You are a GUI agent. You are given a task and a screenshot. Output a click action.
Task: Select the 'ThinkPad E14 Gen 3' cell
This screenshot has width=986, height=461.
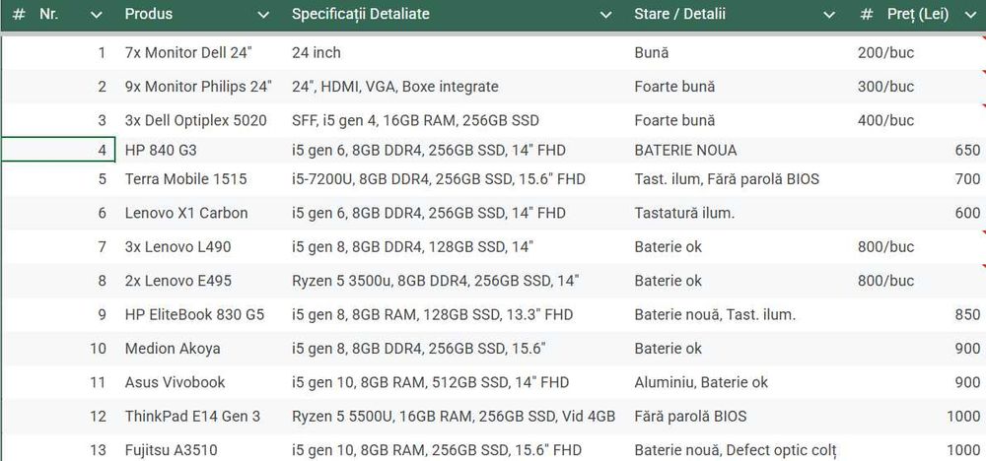(192, 417)
